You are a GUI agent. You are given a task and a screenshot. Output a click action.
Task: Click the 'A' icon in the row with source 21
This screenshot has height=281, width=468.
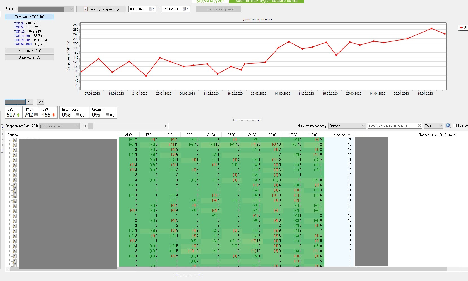14,140
